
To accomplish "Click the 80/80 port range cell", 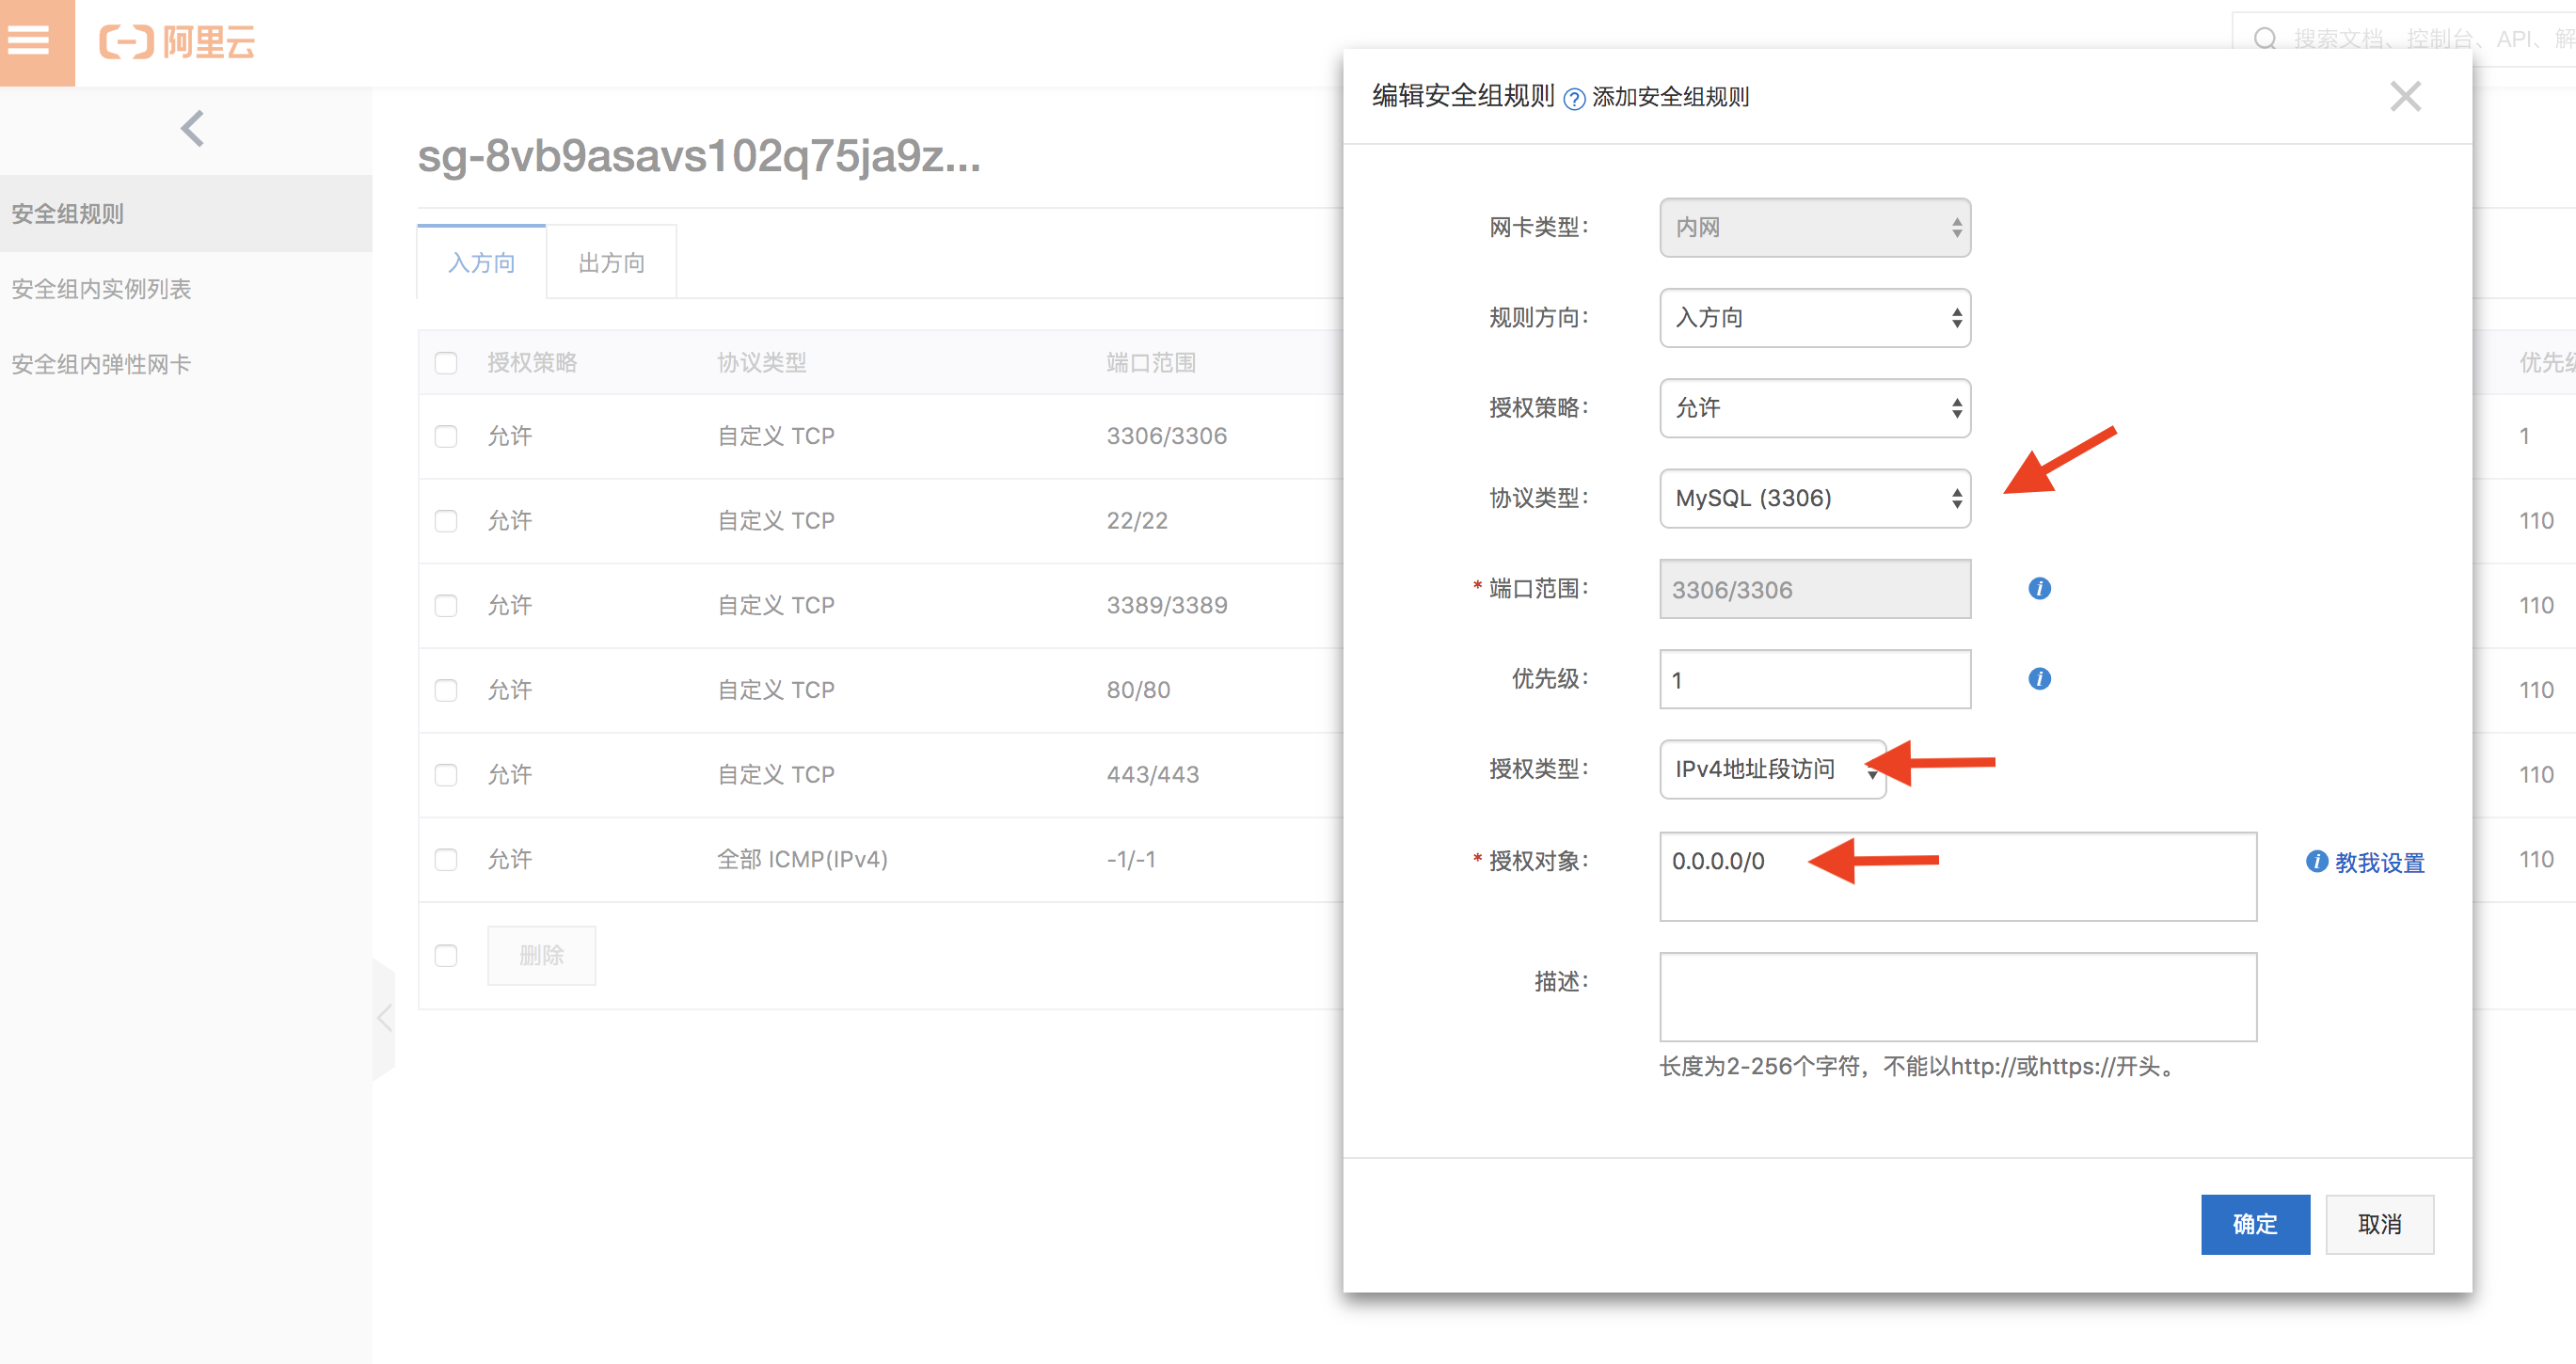I will pos(1137,690).
